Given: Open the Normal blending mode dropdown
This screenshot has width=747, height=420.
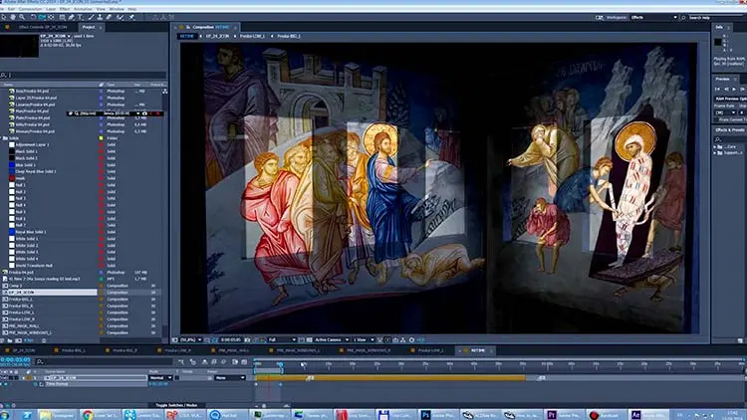Looking at the screenshot, I should [160, 377].
